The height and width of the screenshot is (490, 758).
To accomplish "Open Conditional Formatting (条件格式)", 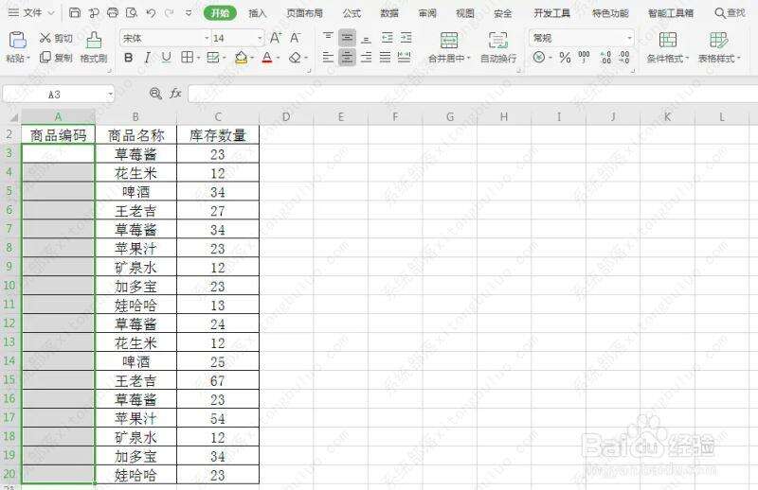I will click(668, 47).
